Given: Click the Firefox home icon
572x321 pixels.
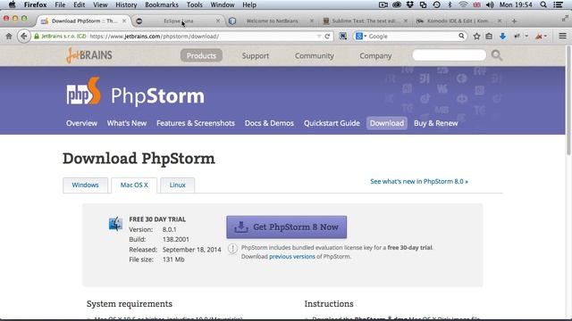Looking at the screenshot, I should pyautogui.click(x=9, y=36).
